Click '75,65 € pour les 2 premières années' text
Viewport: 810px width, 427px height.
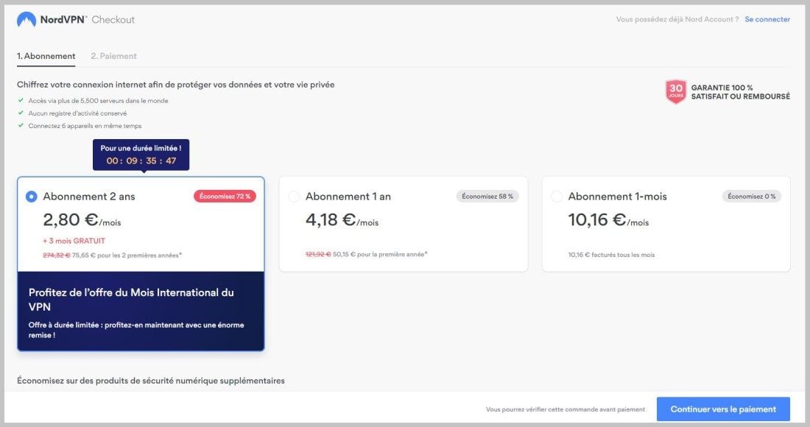(x=127, y=255)
